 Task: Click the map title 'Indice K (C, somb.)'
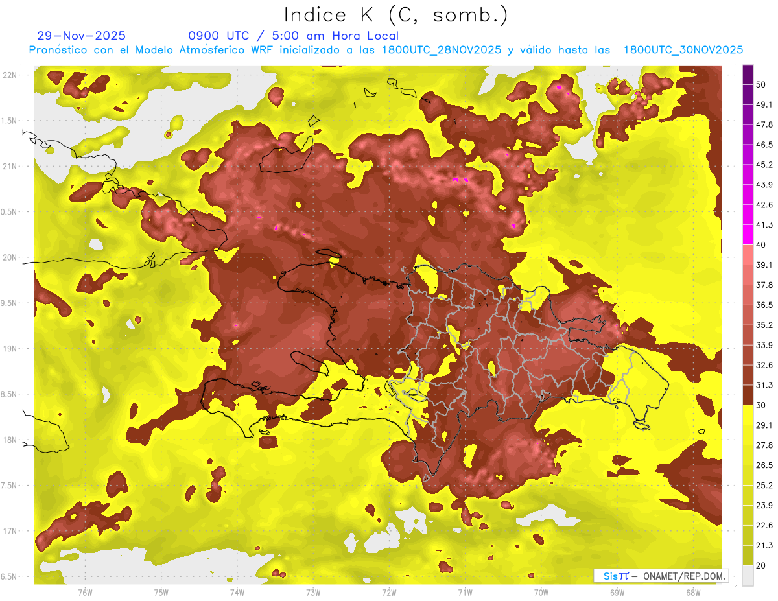point(396,14)
